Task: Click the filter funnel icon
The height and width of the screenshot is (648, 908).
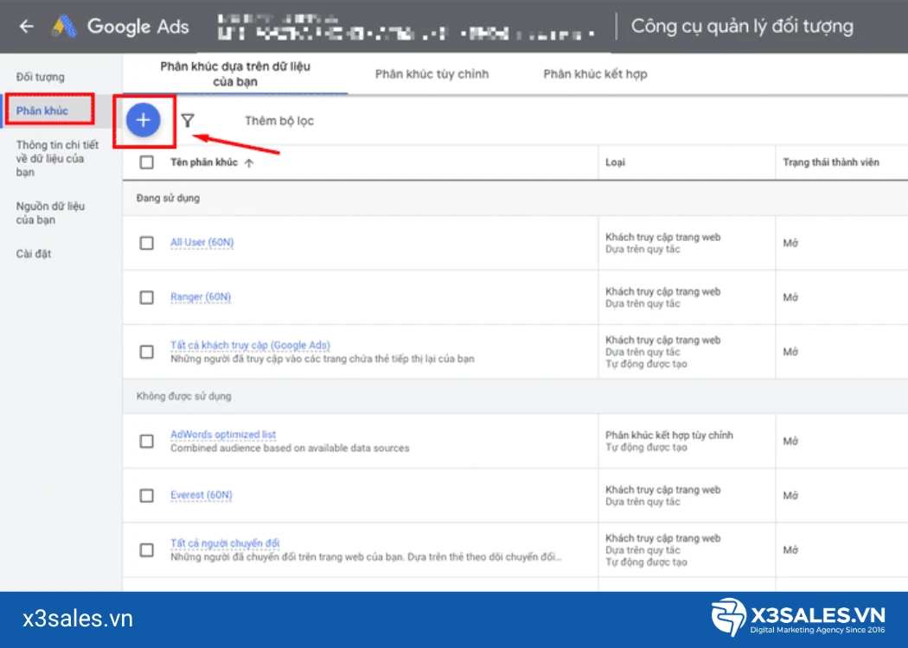Action: [188, 120]
